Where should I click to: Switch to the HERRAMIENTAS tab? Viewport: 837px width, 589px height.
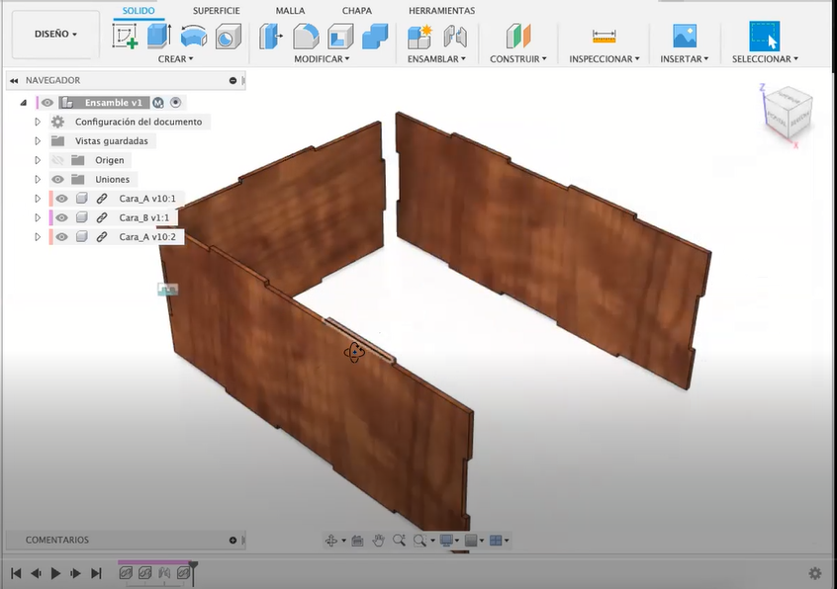click(x=441, y=11)
